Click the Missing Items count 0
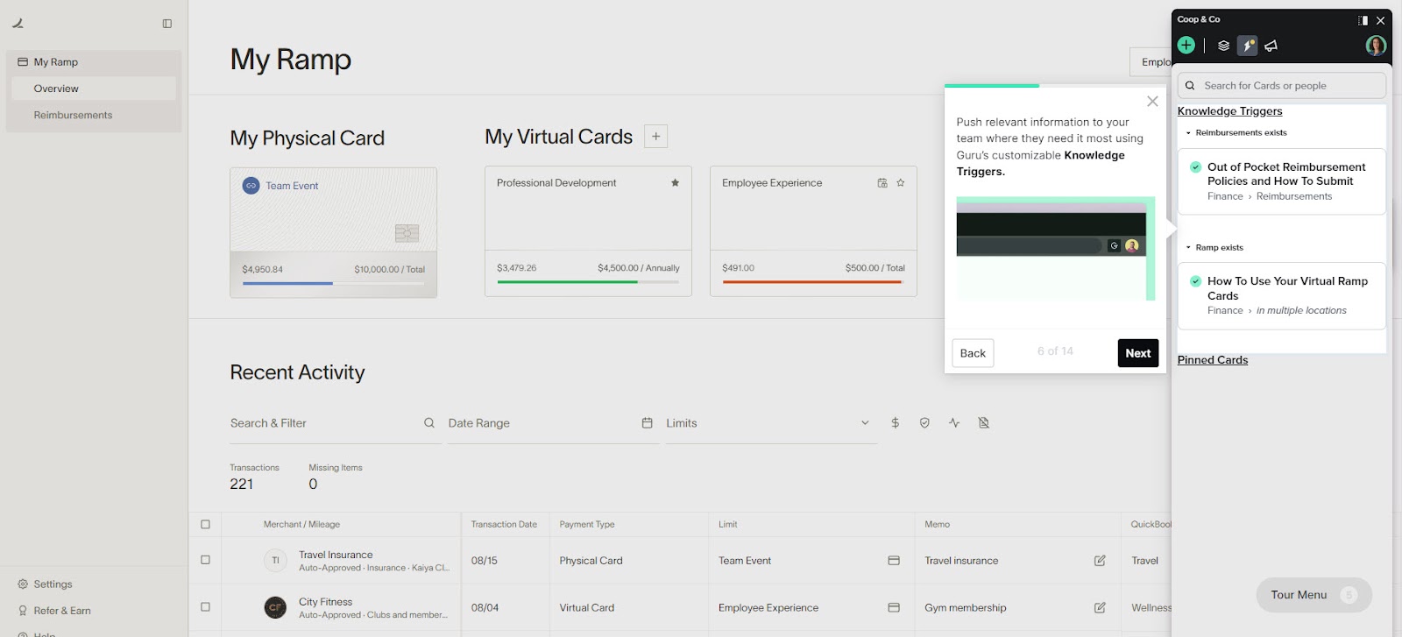The height and width of the screenshot is (637, 1402). click(x=313, y=485)
